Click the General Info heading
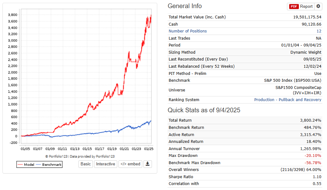This screenshot has height=190, width=327. pos(185,6)
